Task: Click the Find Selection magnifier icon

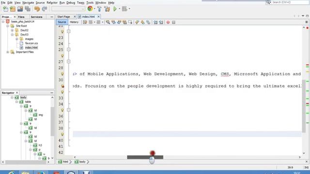Action: [x=108, y=22]
